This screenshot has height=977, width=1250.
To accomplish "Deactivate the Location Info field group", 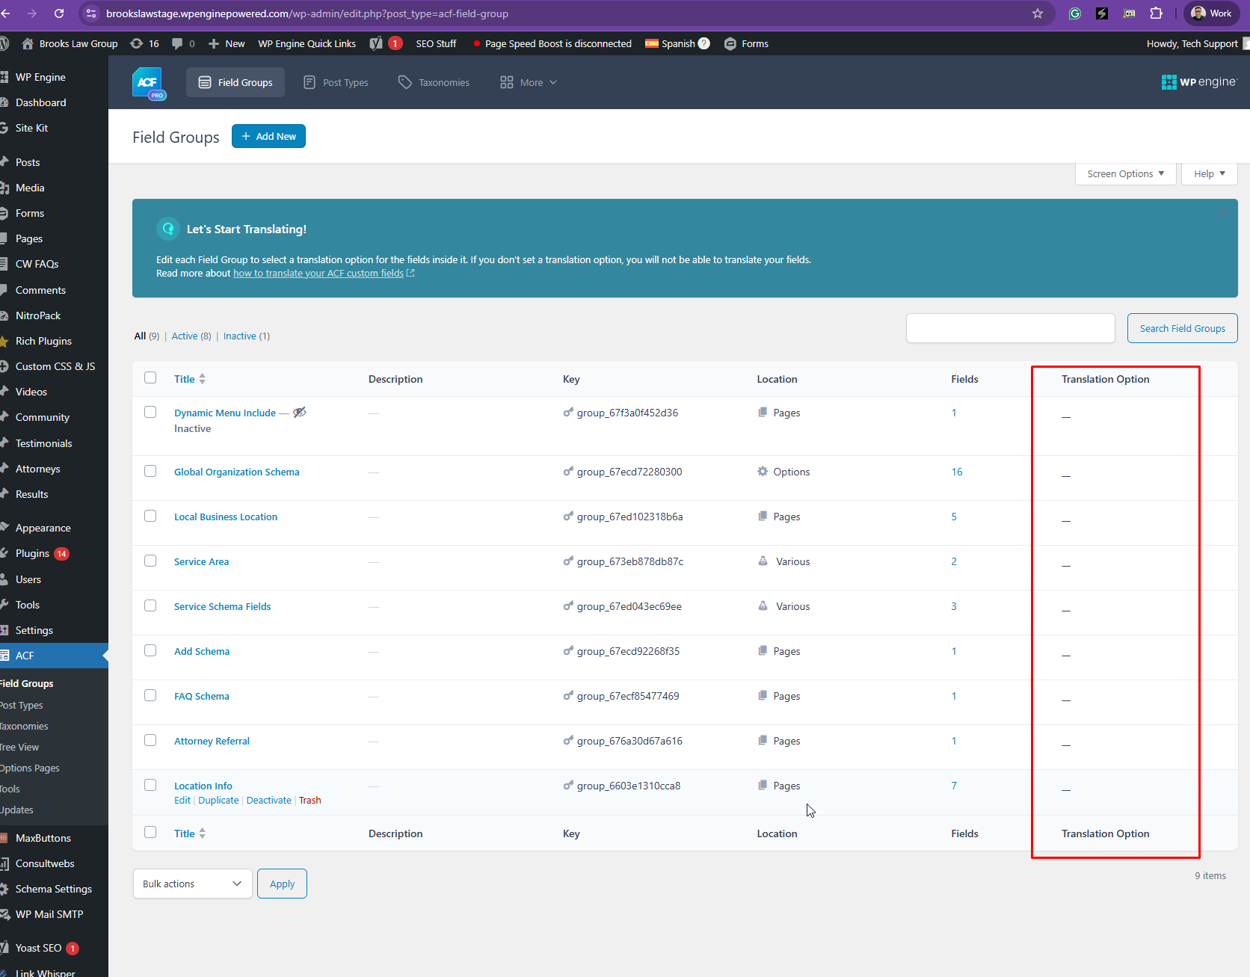I will 268,800.
